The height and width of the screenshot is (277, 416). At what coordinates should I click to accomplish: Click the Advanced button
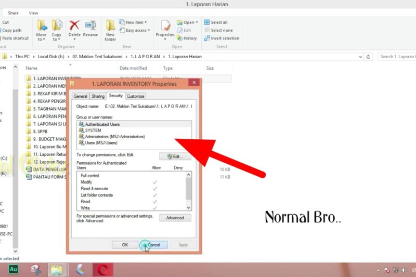[x=175, y=218]
